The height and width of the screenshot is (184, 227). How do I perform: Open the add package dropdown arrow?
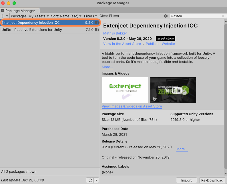coord(7,16)
